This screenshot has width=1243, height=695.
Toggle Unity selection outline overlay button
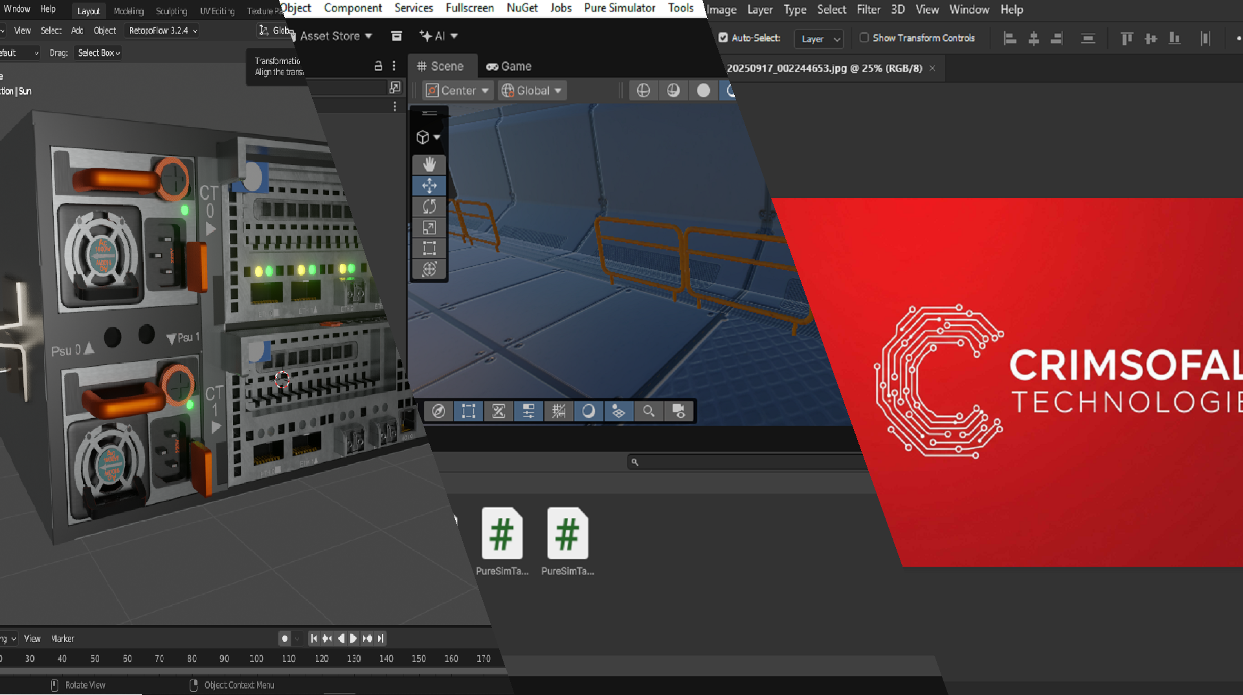point(468,412)
